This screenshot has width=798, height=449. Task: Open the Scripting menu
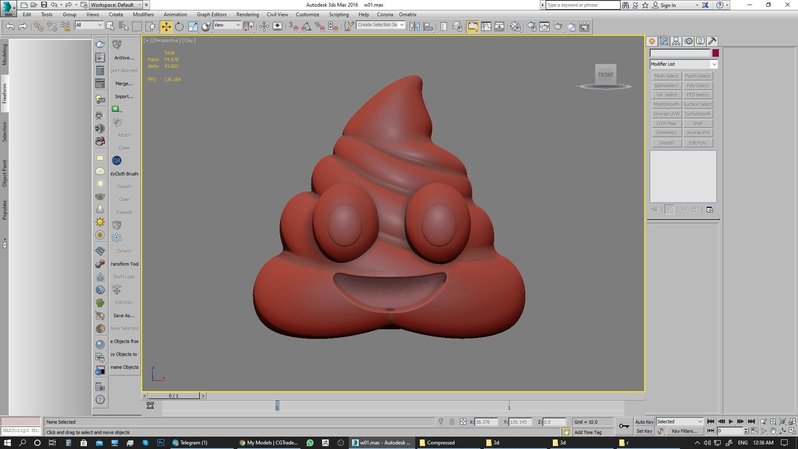click(339, 14)
